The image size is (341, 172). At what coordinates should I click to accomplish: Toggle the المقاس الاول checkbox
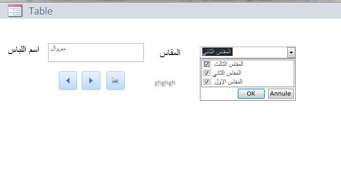(206, 82)
